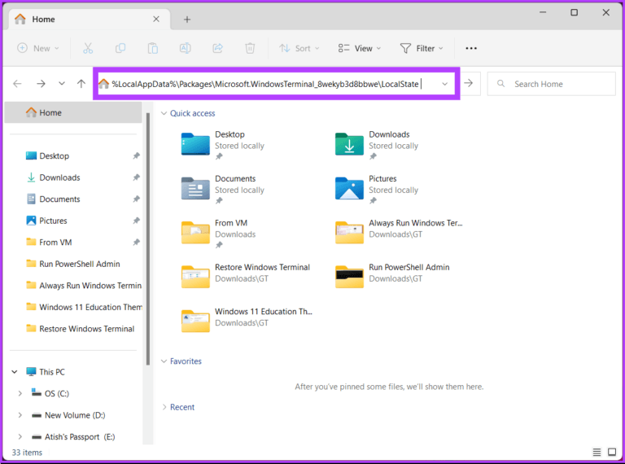This screenshot has width=625, height=464.
Task: Go back with the left arrow
Action: click(x=17, y=84)
